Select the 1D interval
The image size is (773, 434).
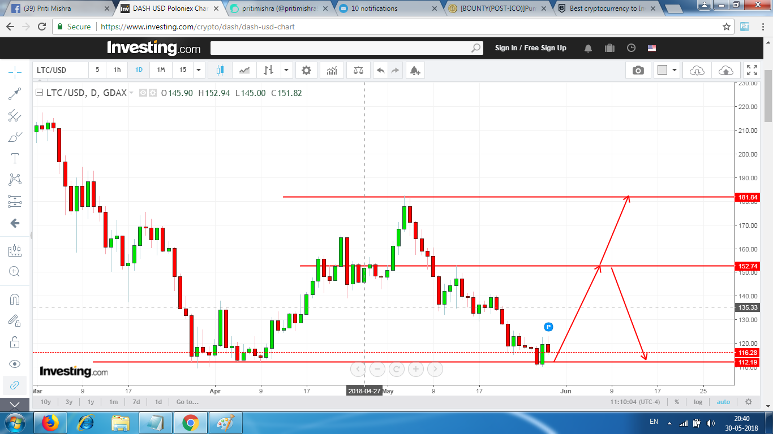coord(139,70)
